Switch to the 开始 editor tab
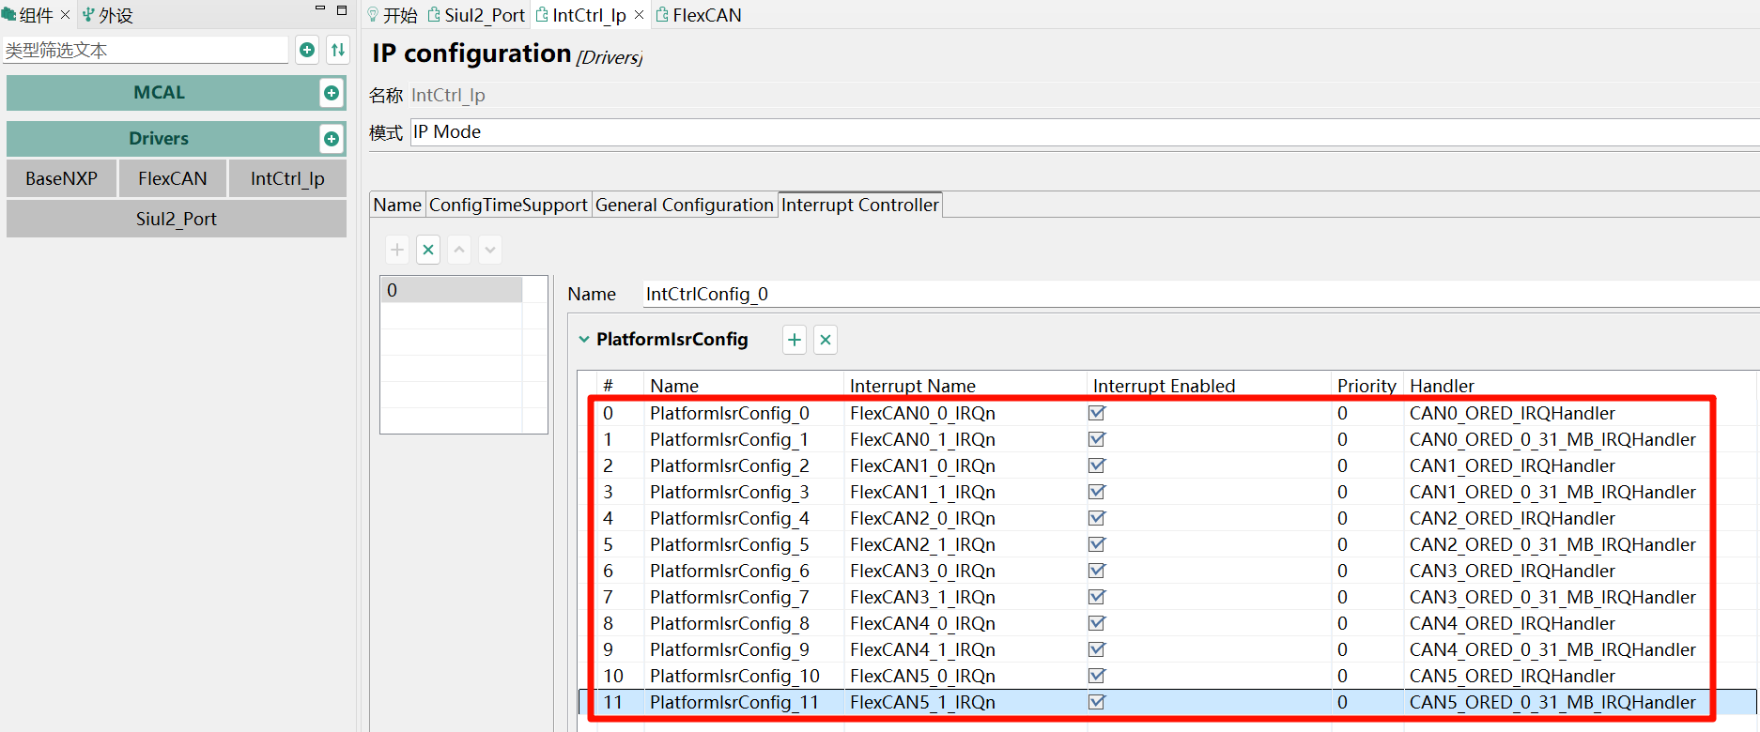The image size is (1760, 732). point(393,15)
